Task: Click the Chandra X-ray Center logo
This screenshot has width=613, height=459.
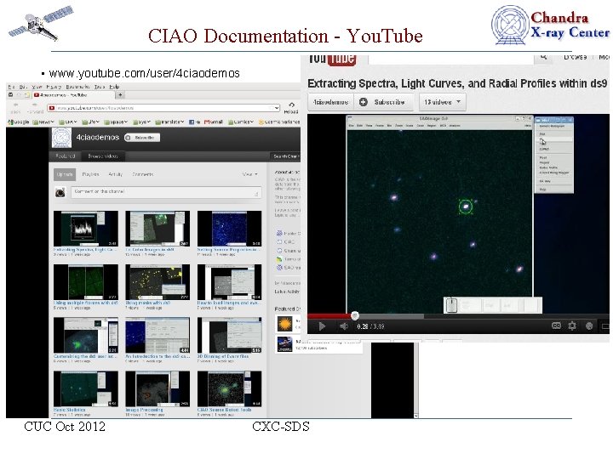Action: (550, 25)
